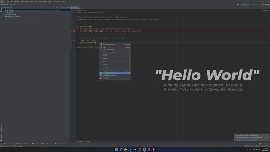Open the Navigate menu
The width and height of the screenshot is (270, 152).
17,2
